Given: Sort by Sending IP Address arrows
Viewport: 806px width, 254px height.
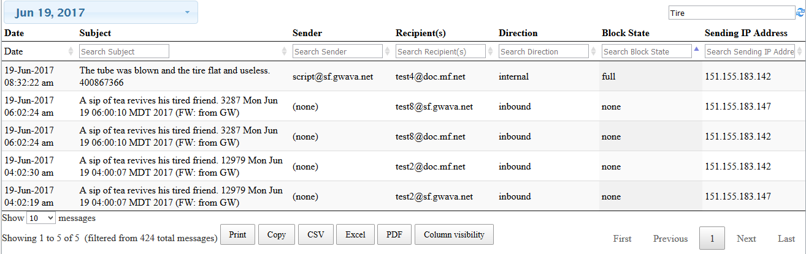Looking at the screenshot, I should pyautogui.click(x=799, y=51).
